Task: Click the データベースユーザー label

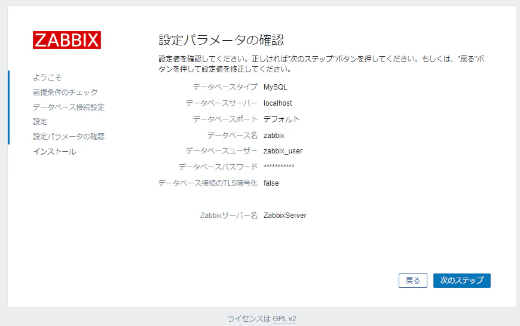Action: click(222, 151)
